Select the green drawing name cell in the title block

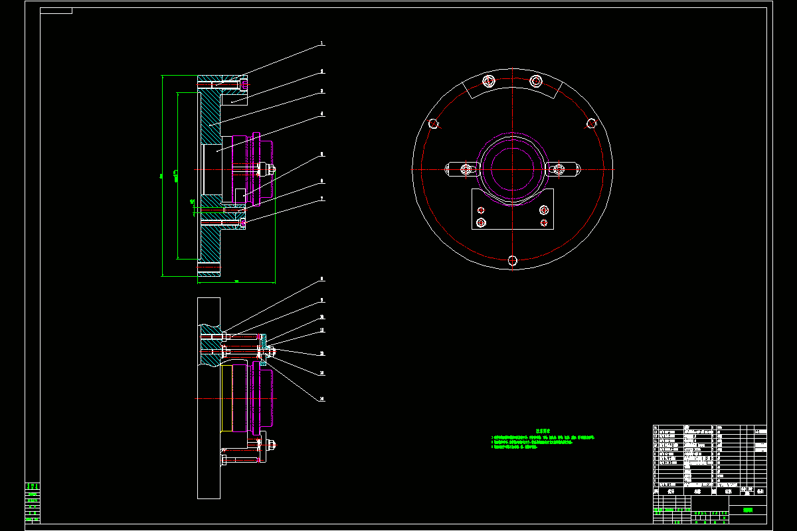coord(749,510)
